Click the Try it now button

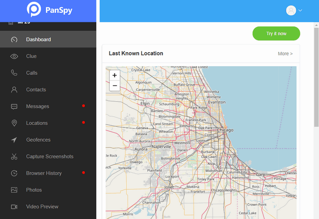(276, 34)
